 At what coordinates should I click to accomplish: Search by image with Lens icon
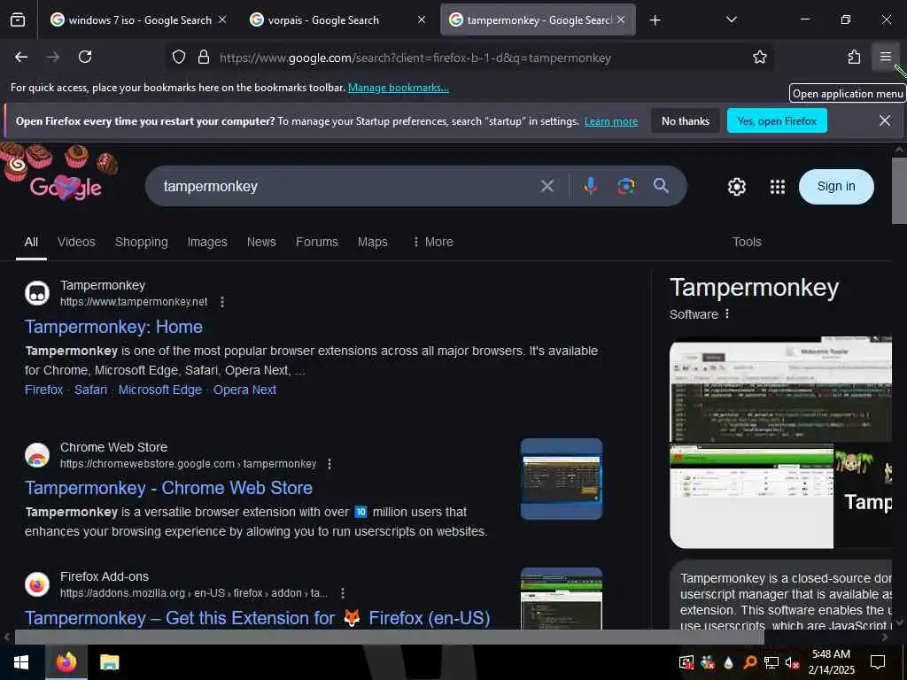click(x=626, y=186)
